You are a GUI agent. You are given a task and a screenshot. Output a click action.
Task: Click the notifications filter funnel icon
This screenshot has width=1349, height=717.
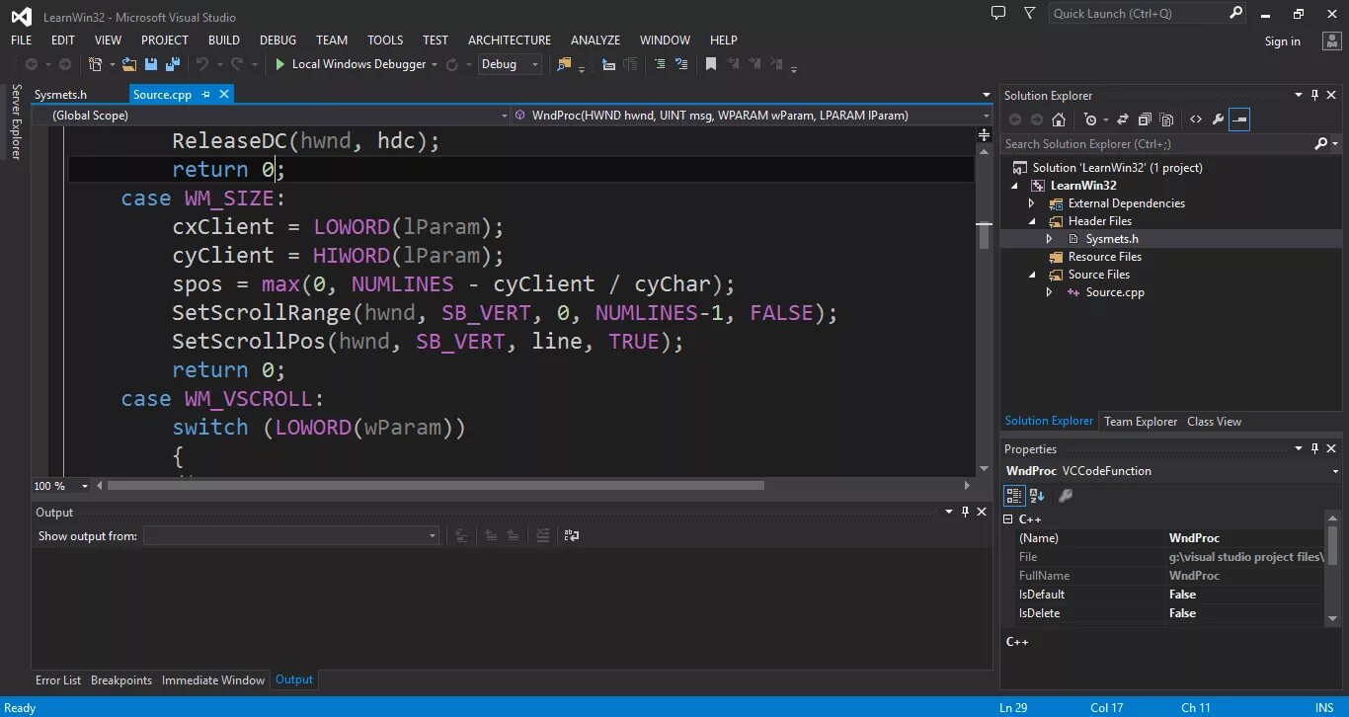[x=1030, y=13]
